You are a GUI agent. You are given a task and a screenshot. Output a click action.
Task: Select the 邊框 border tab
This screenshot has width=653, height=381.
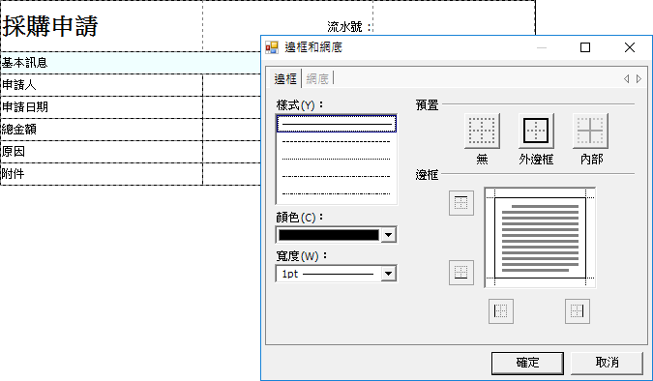point(285,78)
